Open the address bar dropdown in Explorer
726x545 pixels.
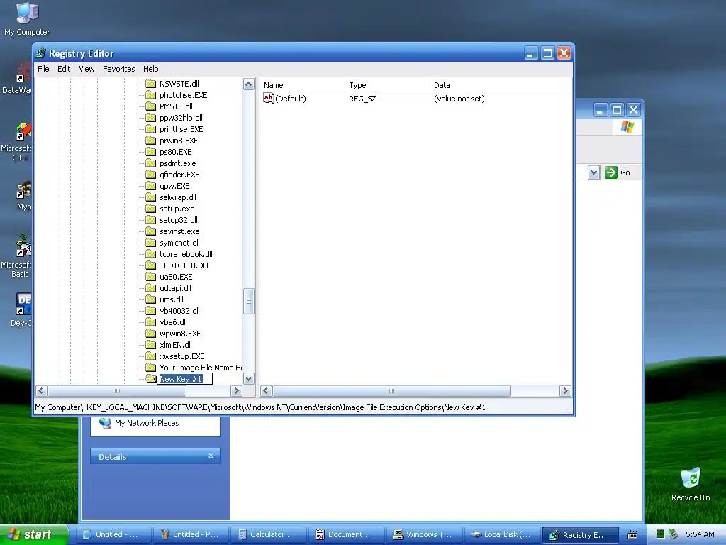click(x=593, y=172)
